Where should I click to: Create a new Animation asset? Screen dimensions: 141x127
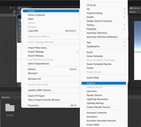pyautogui.click(x=104, y=117)
